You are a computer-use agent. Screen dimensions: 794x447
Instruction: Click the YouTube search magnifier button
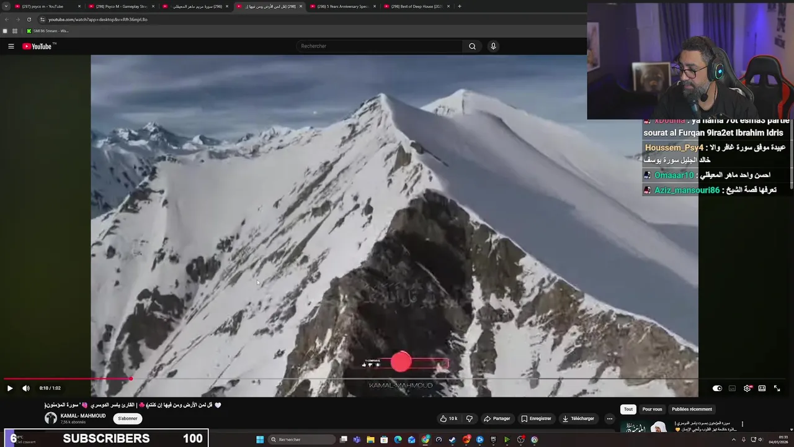[472, 46]
